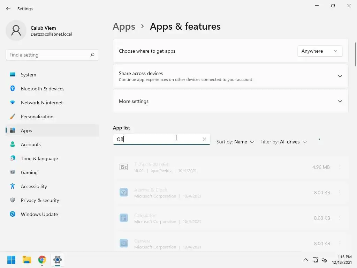357x268 pixels.
Task: Open more options for Alarms & Clock
Action: point(340,193)
